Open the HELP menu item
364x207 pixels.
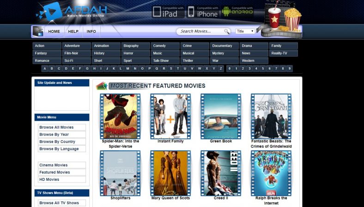coord(73,31)
